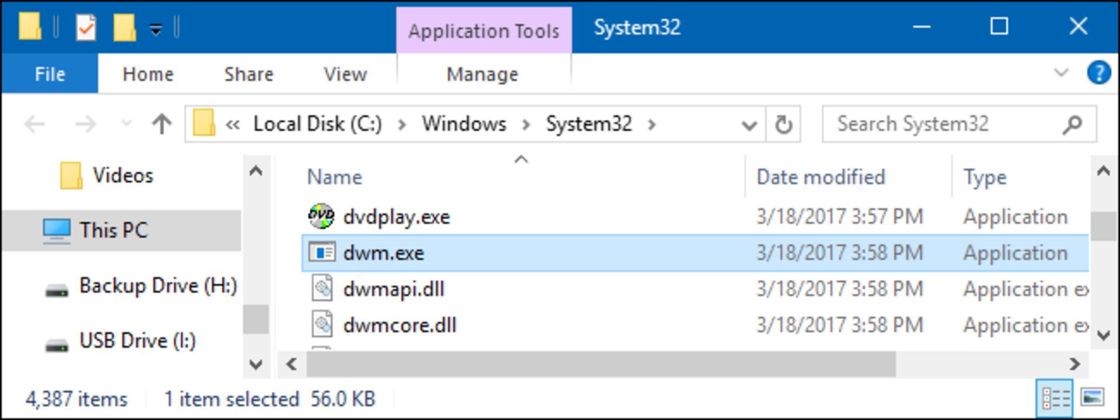Open the address bar history dropdown
The width and height of the screenshot is (1120, 420).
[x=748, y=125]
